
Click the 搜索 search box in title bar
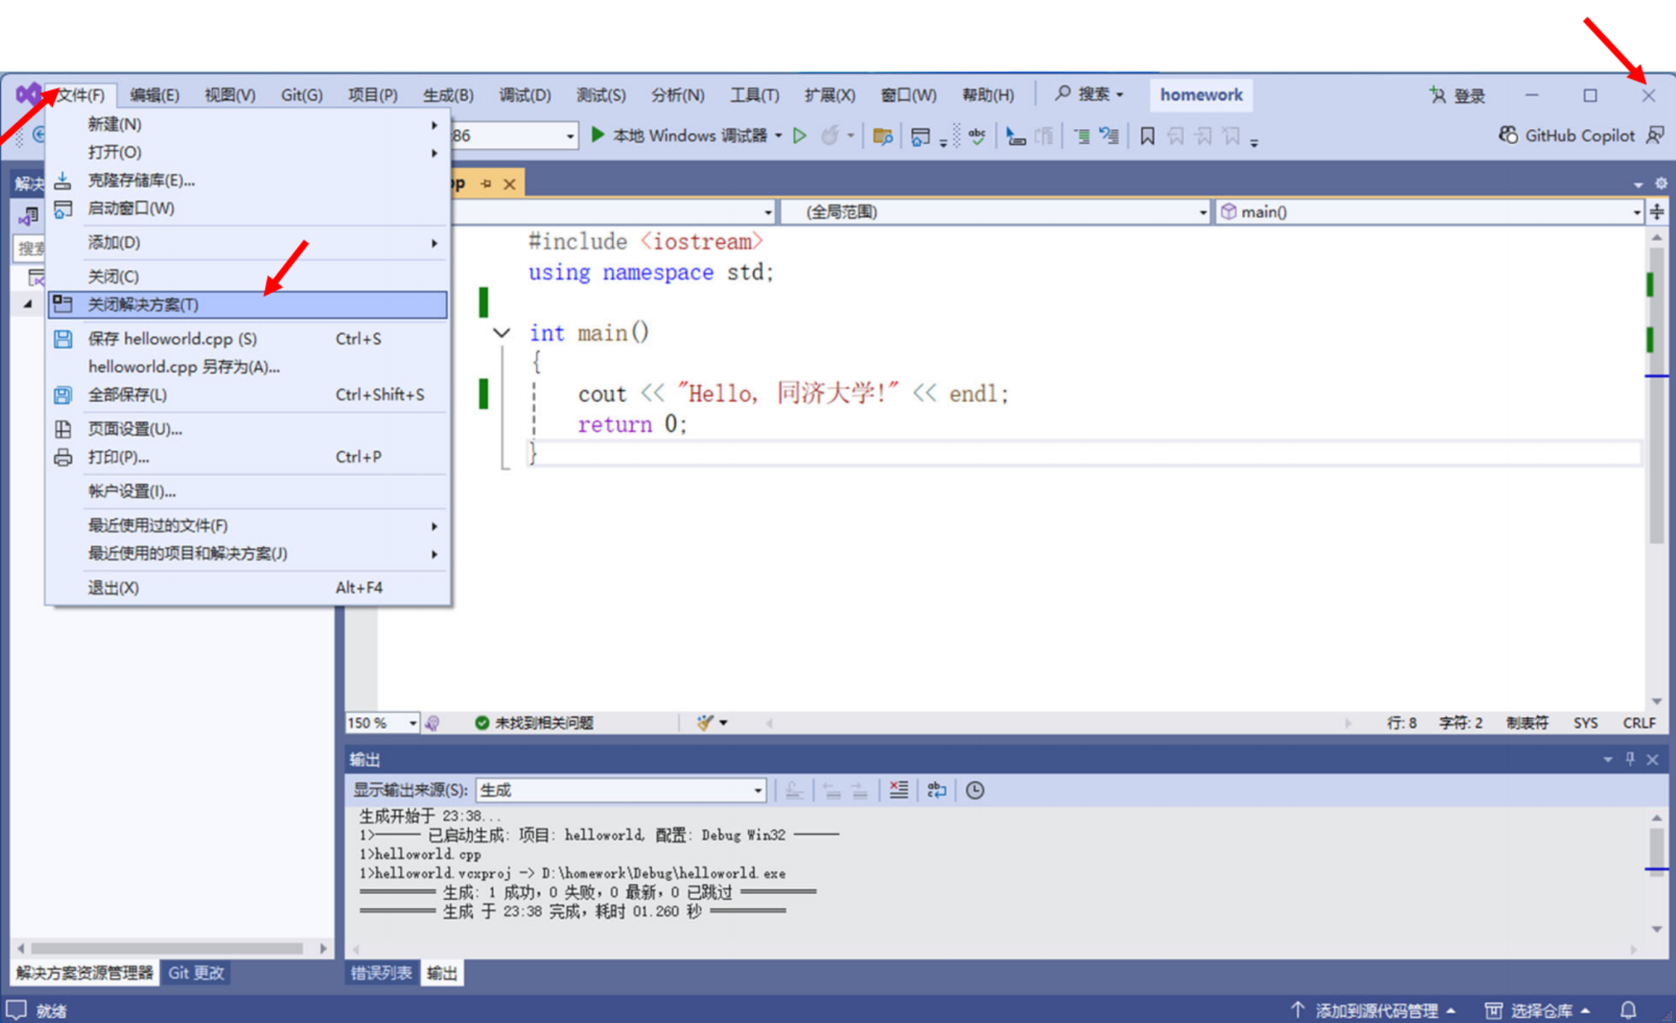click(1090, 95)
